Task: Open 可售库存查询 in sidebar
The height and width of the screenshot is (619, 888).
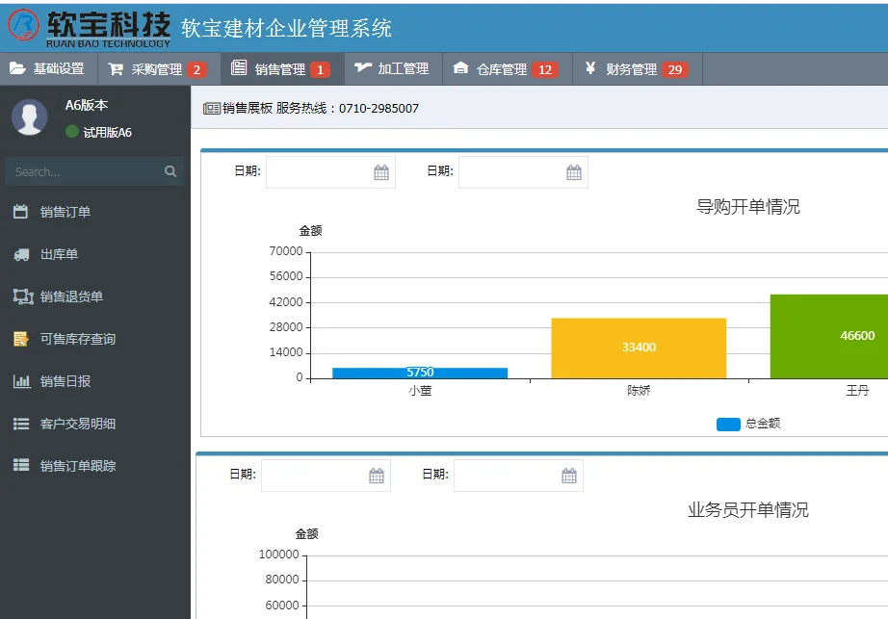Action: [95, 339]
